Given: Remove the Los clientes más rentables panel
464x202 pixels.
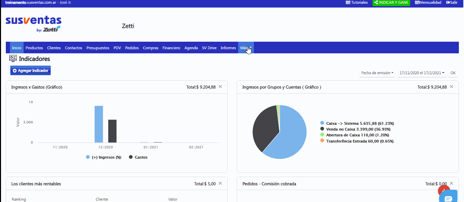Looking at the screenshot, I should pyautogui.click(x=220, y=184).
